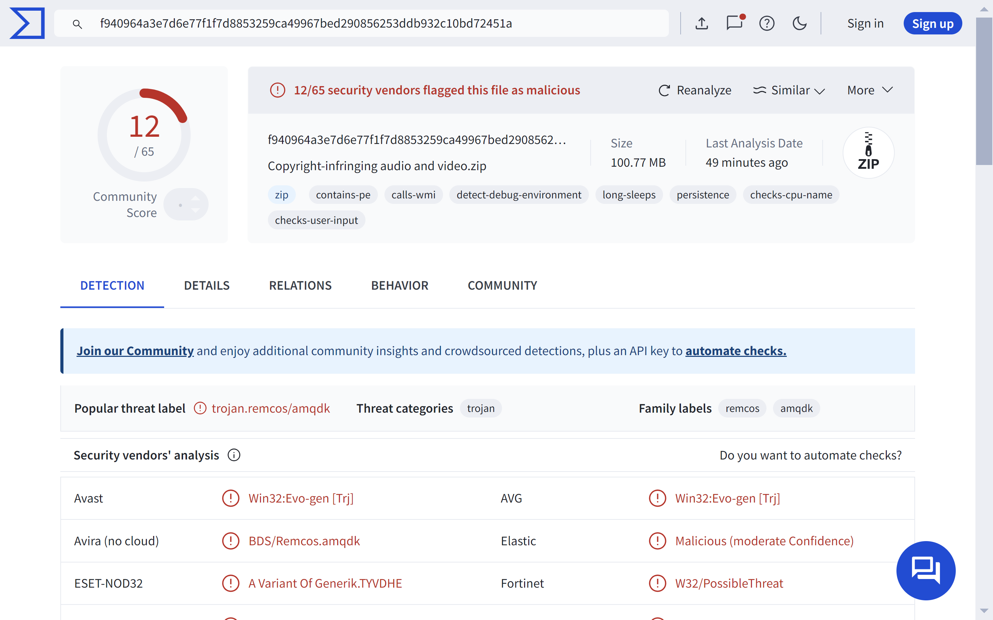Click malicious alert icon in banner
Image resolution: width=993 pixels, height=620 pixels.
tap(277, 90)
